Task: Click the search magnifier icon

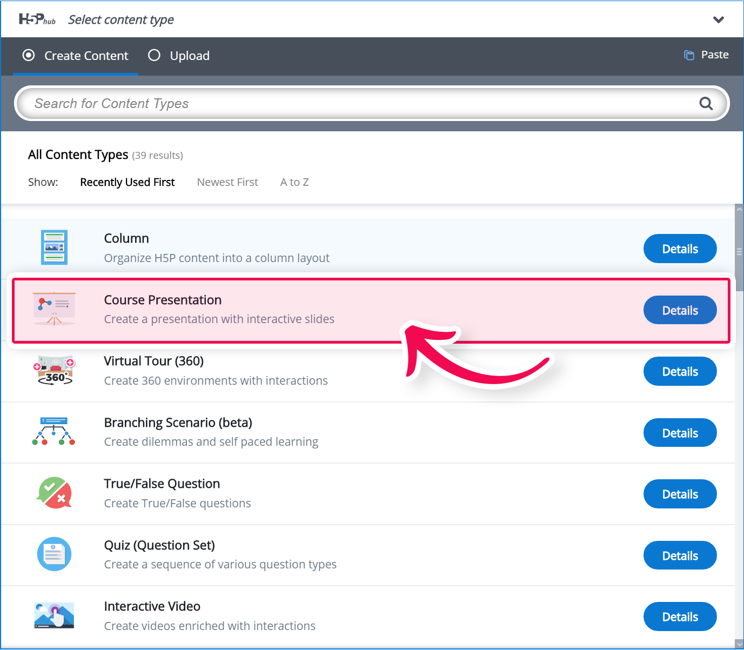Action: point(706,103)
